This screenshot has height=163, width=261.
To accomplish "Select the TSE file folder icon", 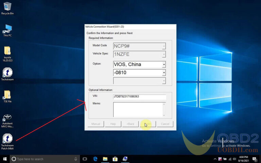I will coord(7,96).
